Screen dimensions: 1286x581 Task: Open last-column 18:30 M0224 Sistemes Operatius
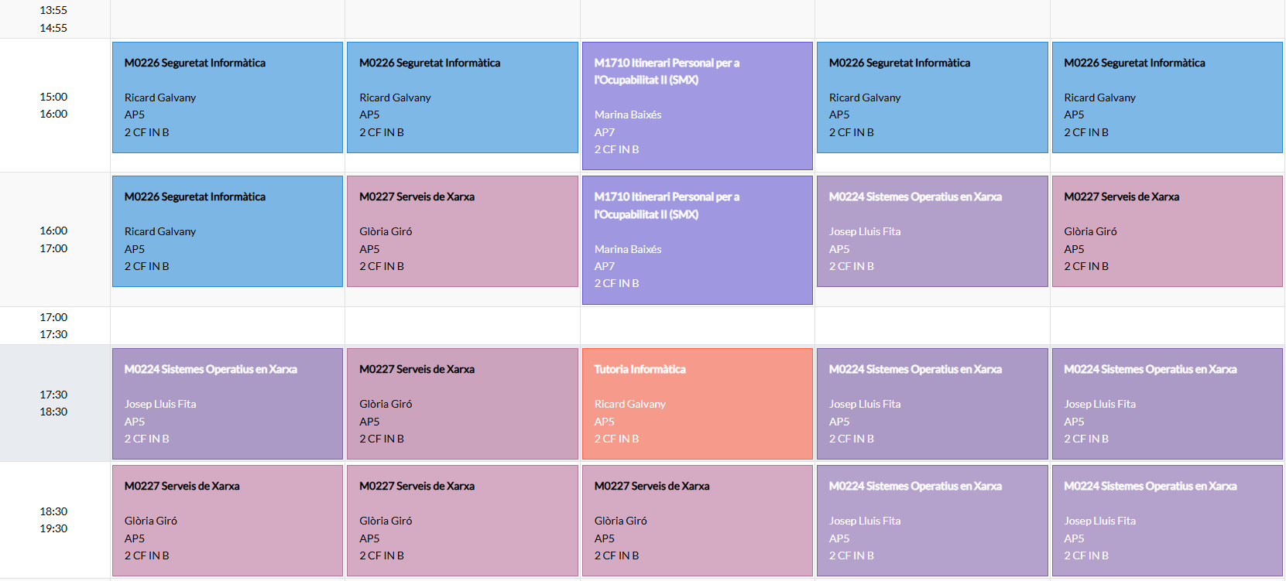click(1167, 520)
